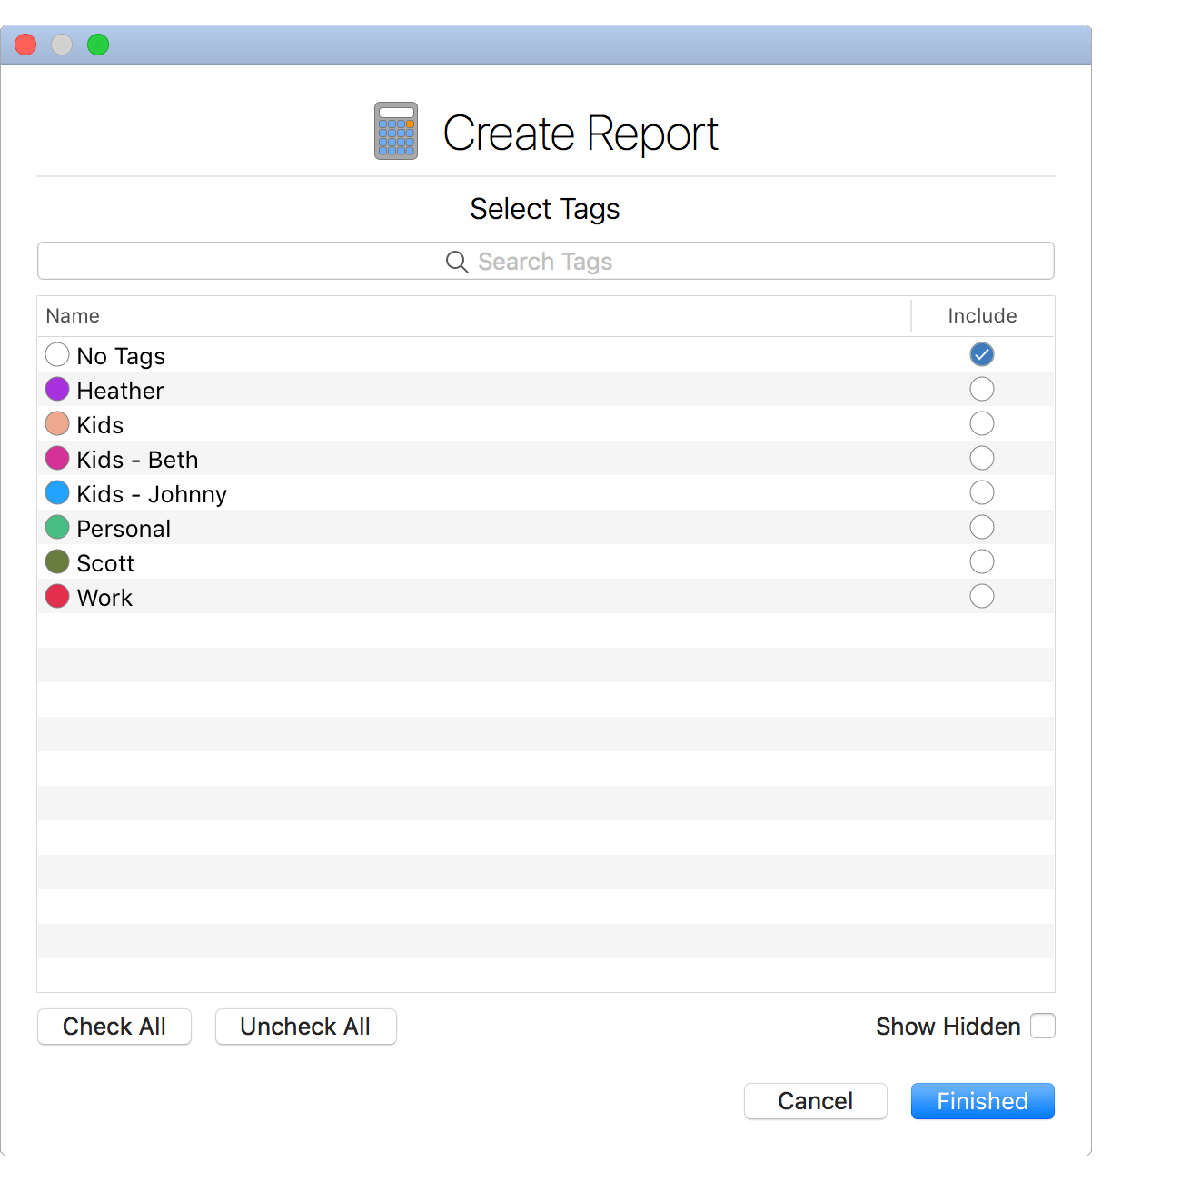
Task: Click the green dot beside Personal
Action: pyautogui.click(x=56, y=527)
